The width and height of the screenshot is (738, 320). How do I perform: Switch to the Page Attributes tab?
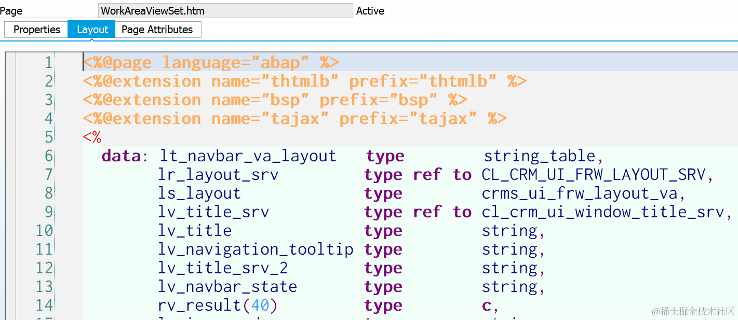point(157,30)
